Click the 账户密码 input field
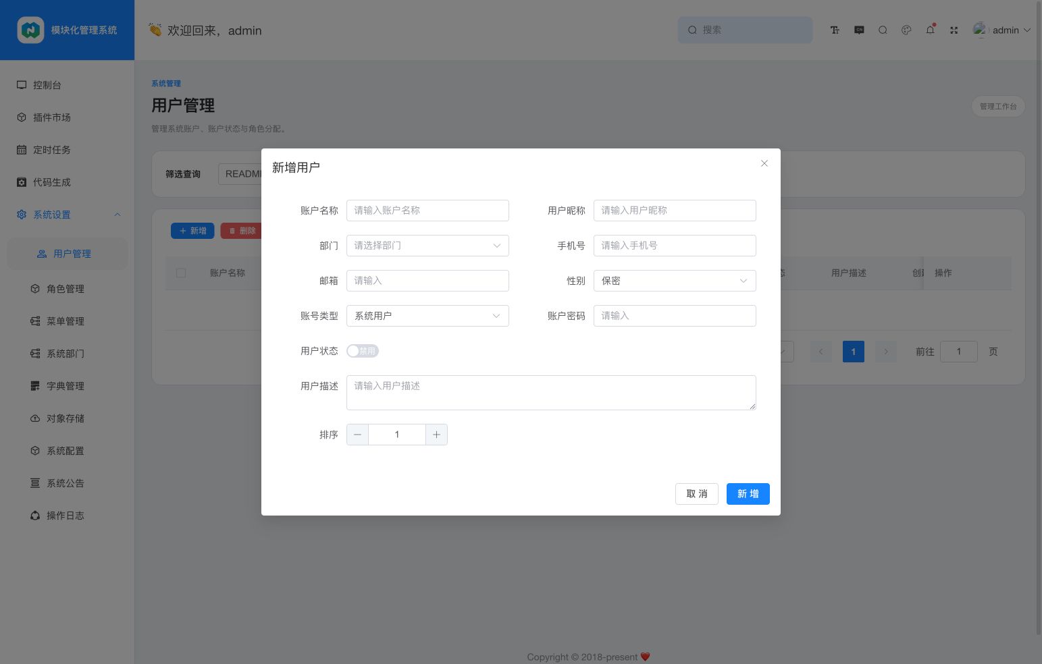 (675, 316)
